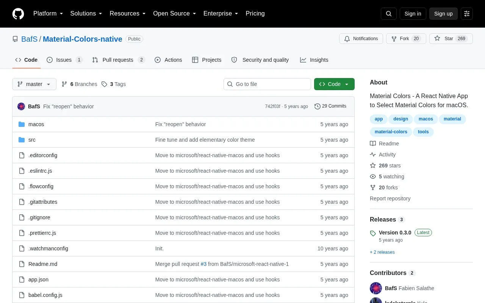Image resolution: width=485 pixels, height=303 pixels.
Task: Show the + 2 releases link
Action: pos(382,252)
